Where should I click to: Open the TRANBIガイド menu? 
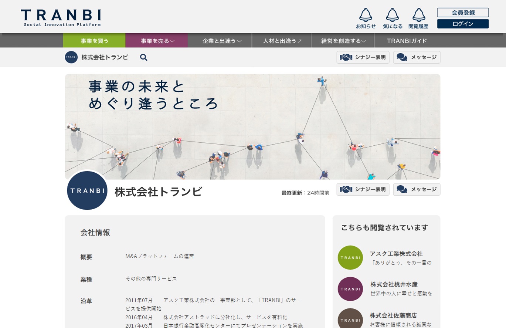pyautogui.click(x=407, y=41)
